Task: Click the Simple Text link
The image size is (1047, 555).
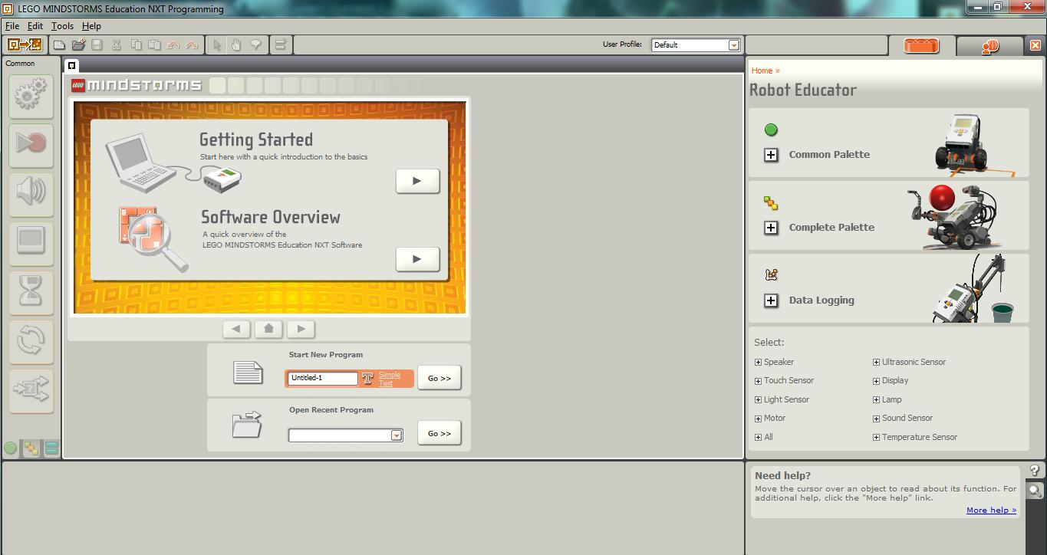Action: click(389, 379)
